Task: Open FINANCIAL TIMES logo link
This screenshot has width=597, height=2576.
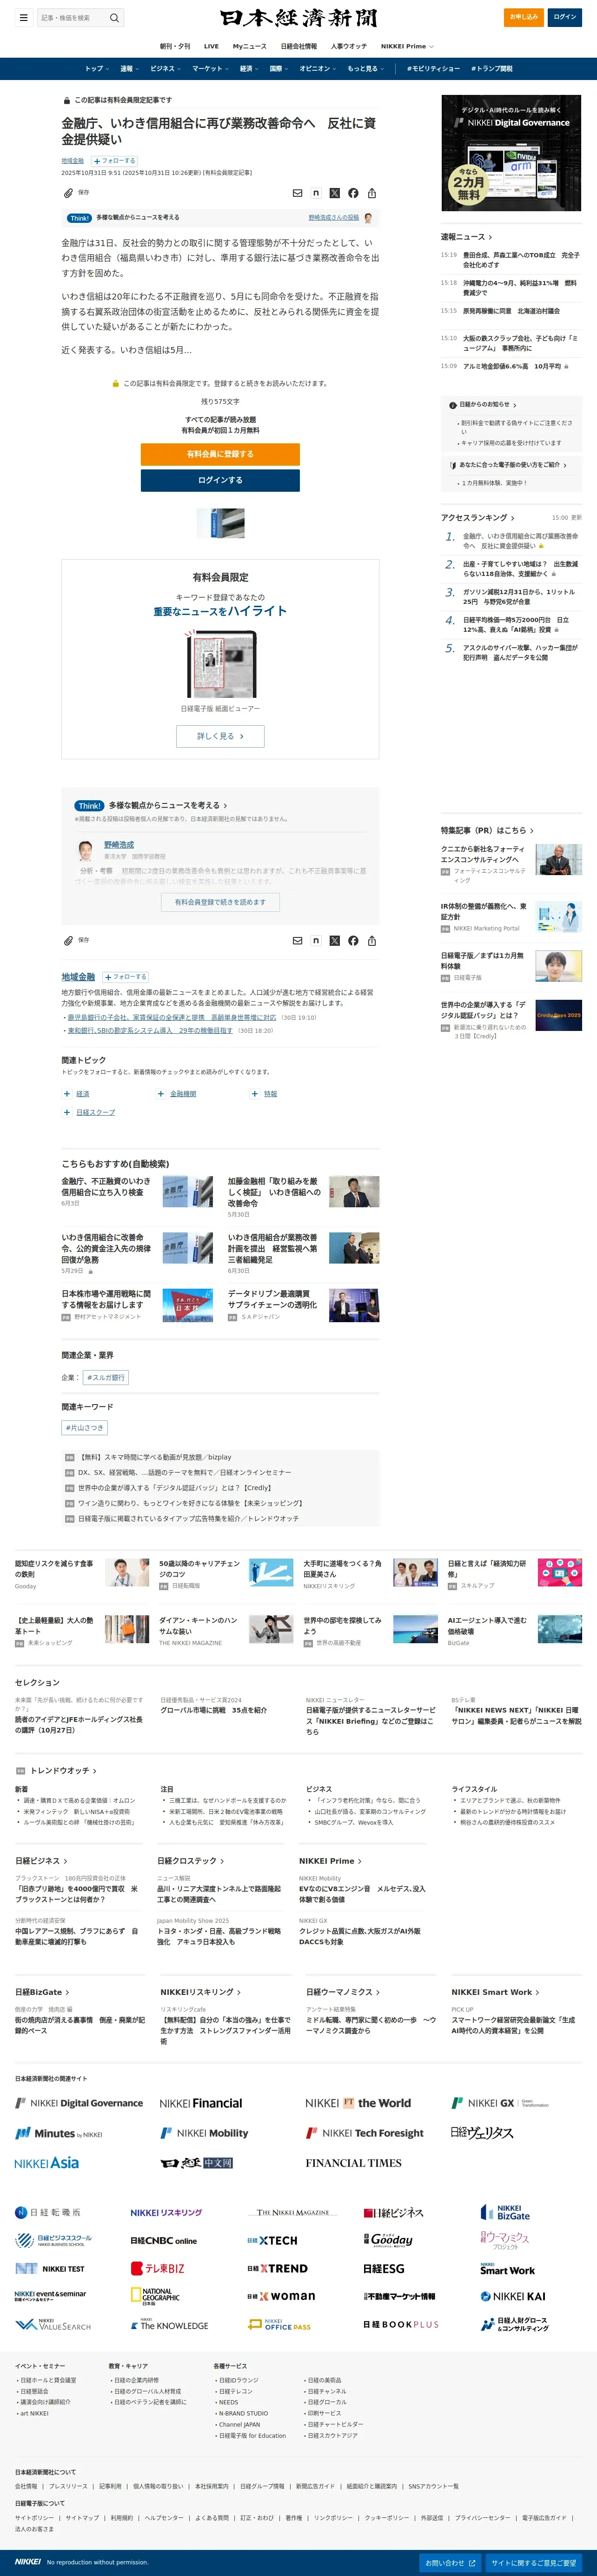Action: coord(354,2162)
